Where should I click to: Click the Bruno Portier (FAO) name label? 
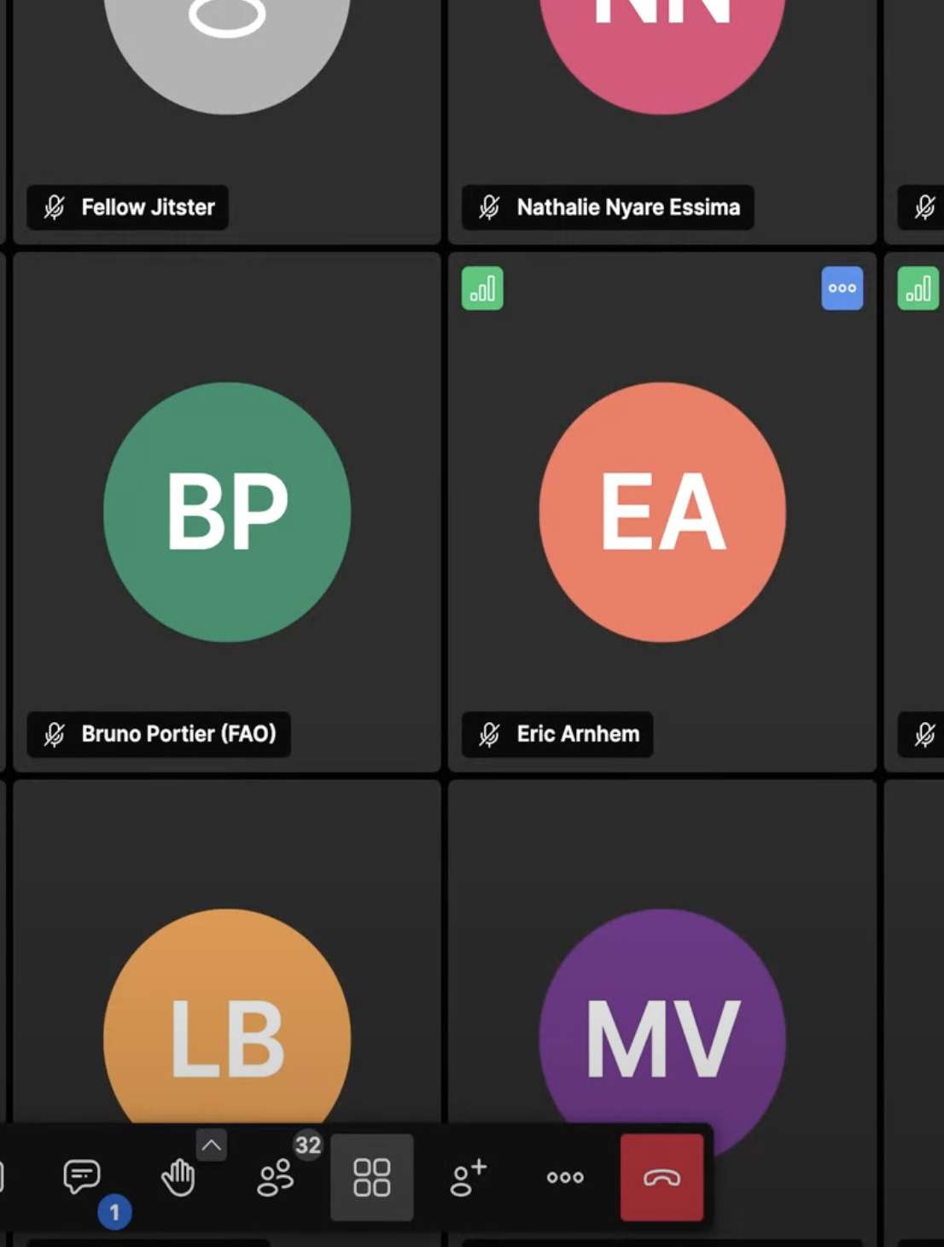[178, 734]
